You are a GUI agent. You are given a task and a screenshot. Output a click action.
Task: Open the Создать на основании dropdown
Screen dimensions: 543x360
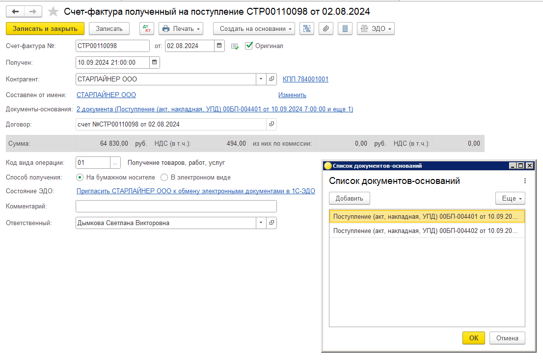click(254, 29)
